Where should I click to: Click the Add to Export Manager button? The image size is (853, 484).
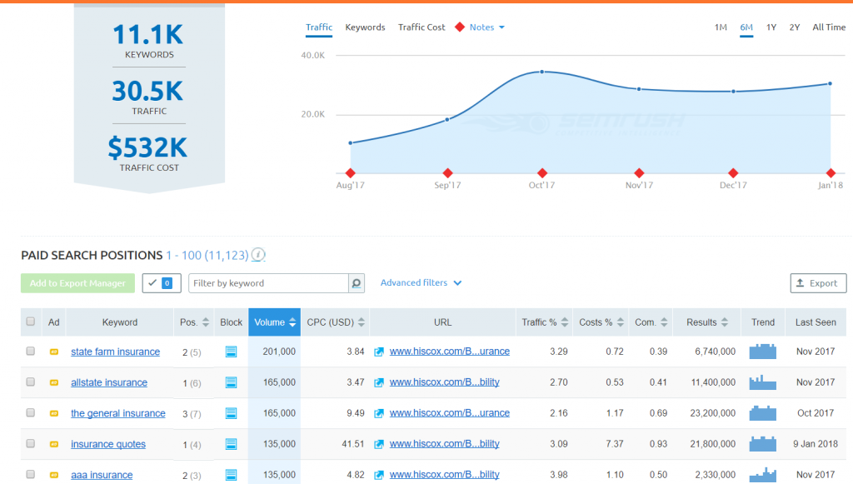click(77, 282)
